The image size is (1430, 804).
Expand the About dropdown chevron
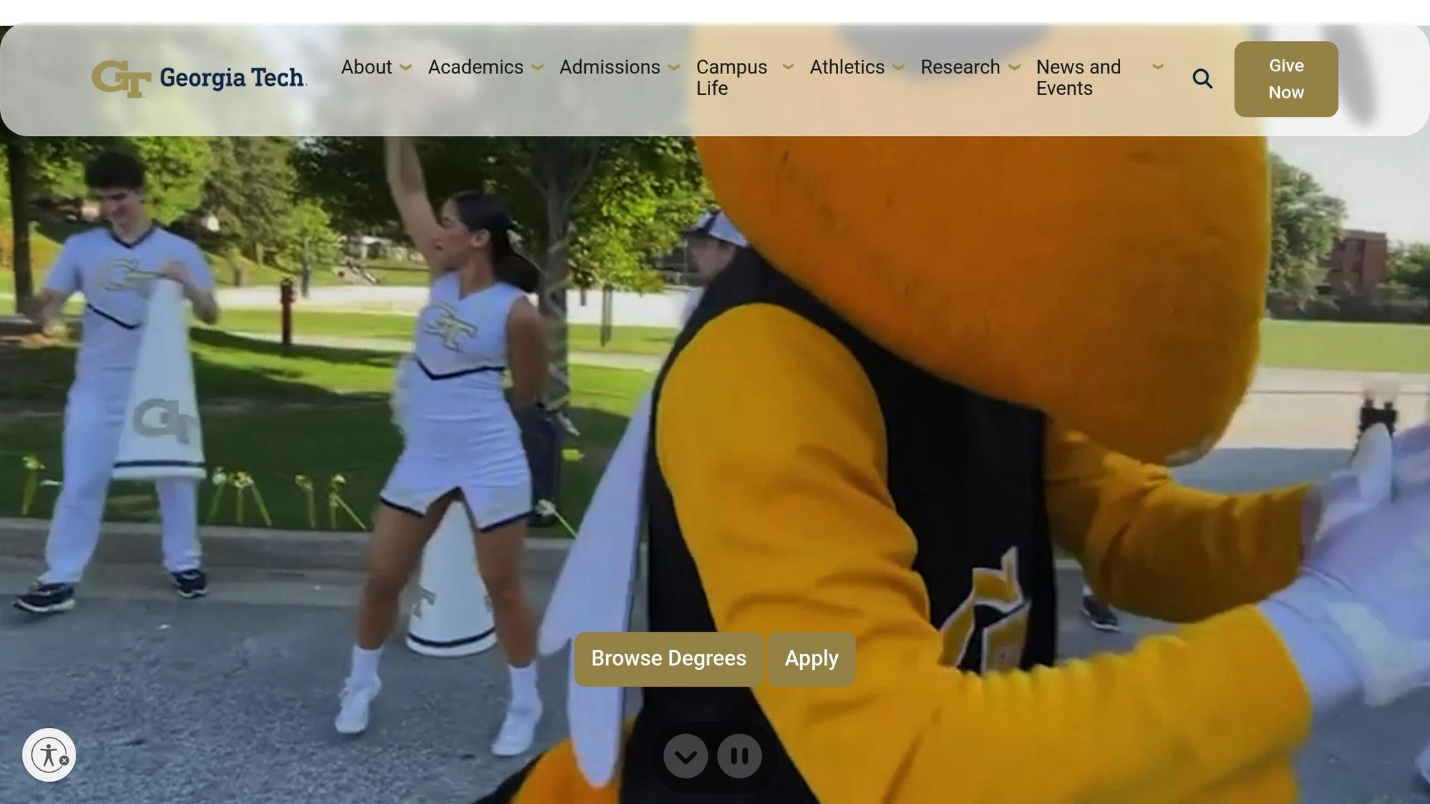click(406, 67)
